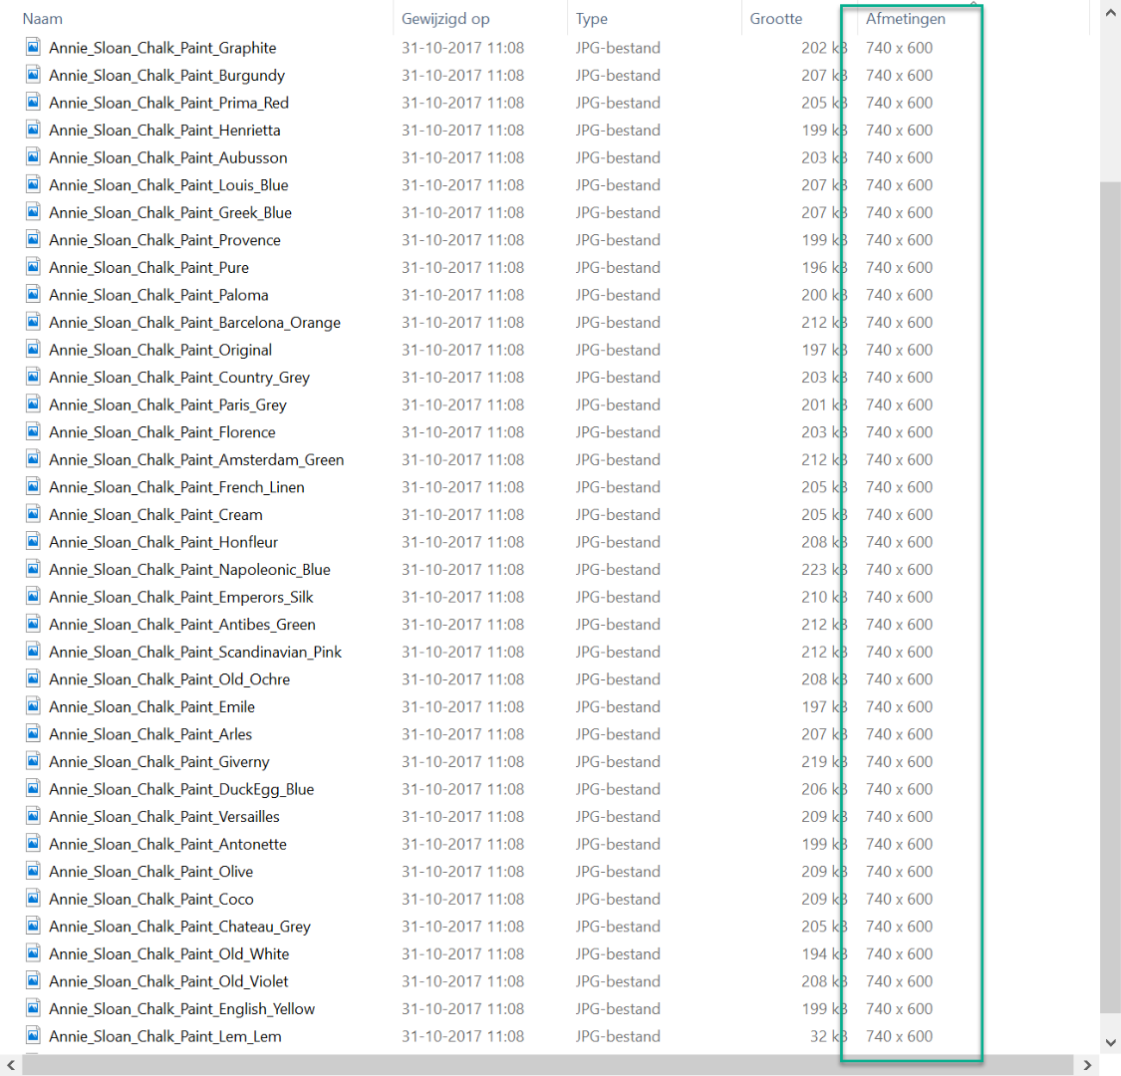Click the 196 kB size of Chalk_Paint_Pure
This screenshot has height=1076, width=1121.
click(824, 267)
